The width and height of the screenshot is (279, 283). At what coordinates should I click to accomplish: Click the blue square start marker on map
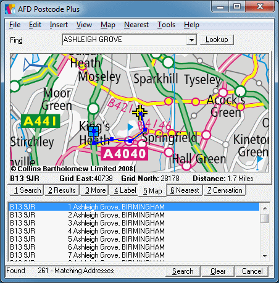click(x=94, y=131)
